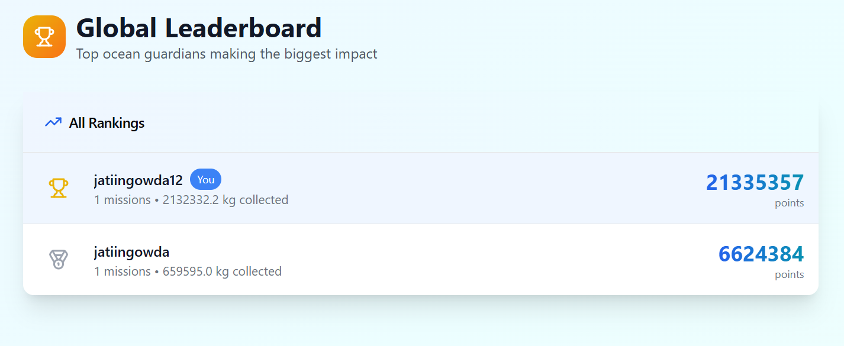The height and width of the screenshot is (346, 844).
Task: Click the Top ocean guardians subtitle
Action: 227,54
